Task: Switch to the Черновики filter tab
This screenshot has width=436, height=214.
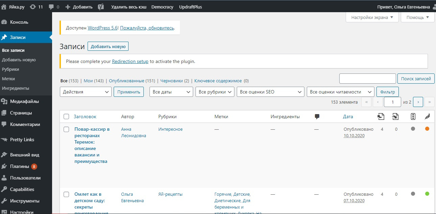Action: click(x=171, y=81)
